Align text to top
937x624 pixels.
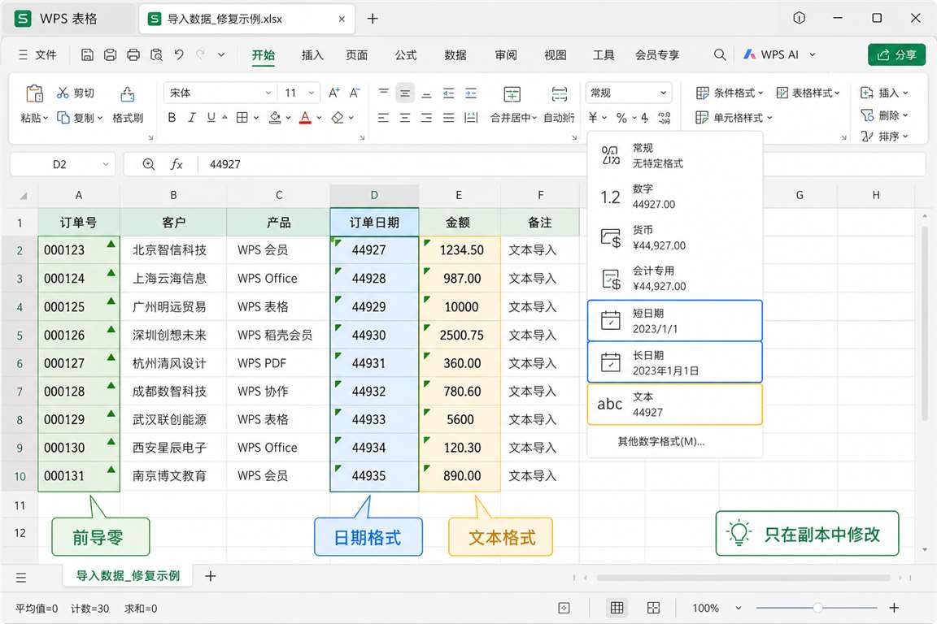coord(384,93)
